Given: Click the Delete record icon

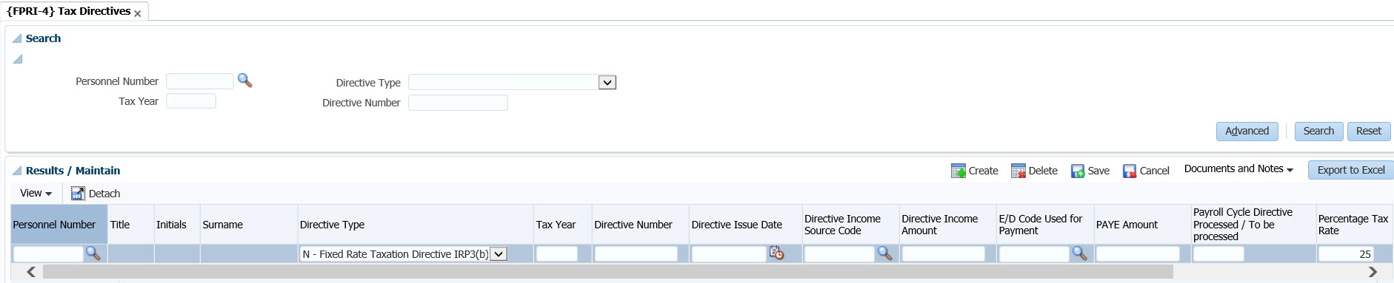Looking at the screenshot, I should (x=1018, y=171).
